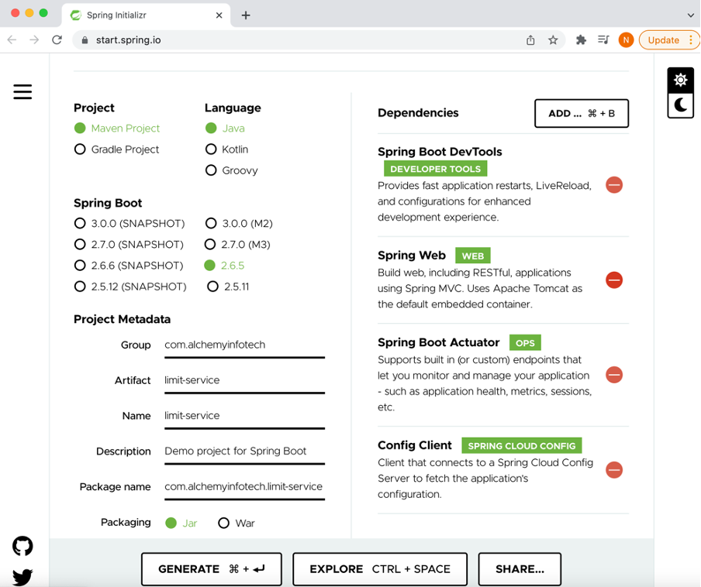Select Spring Boot version 2.7.0 (SNAPSHOT)

coord(80,244)
